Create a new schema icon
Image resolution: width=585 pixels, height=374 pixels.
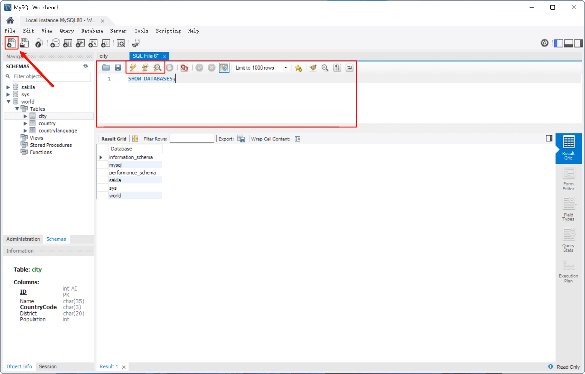pyautogui.click(x=55, y=43)
